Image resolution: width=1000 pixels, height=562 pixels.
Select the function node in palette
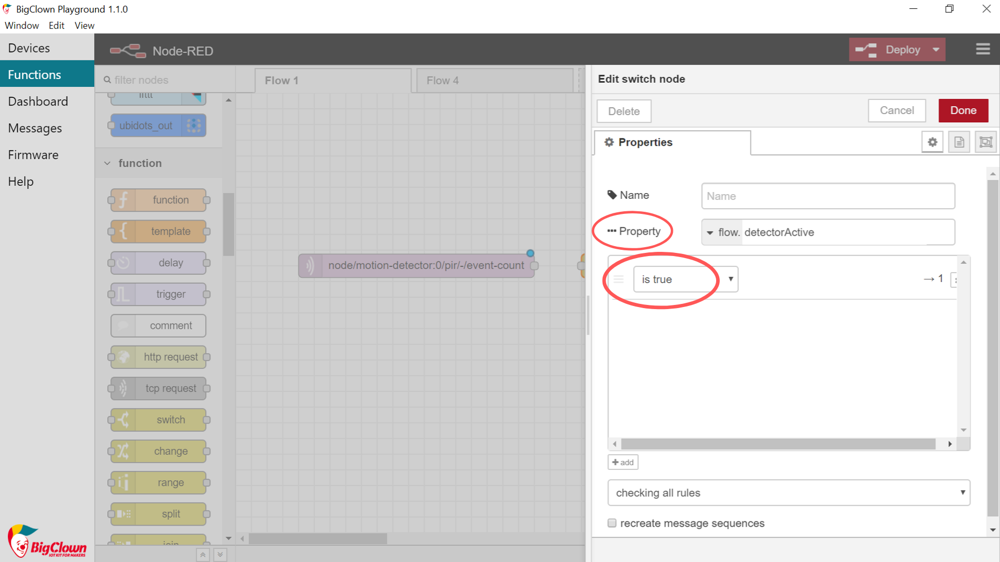(x=158, y=200)
